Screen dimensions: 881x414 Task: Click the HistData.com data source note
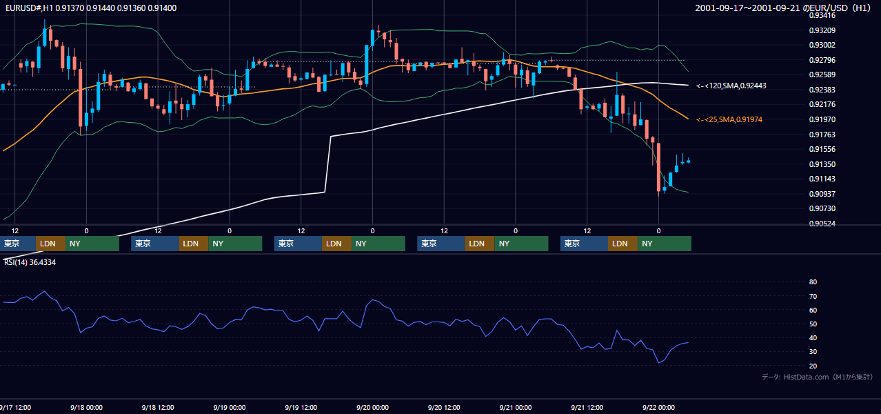818,377
